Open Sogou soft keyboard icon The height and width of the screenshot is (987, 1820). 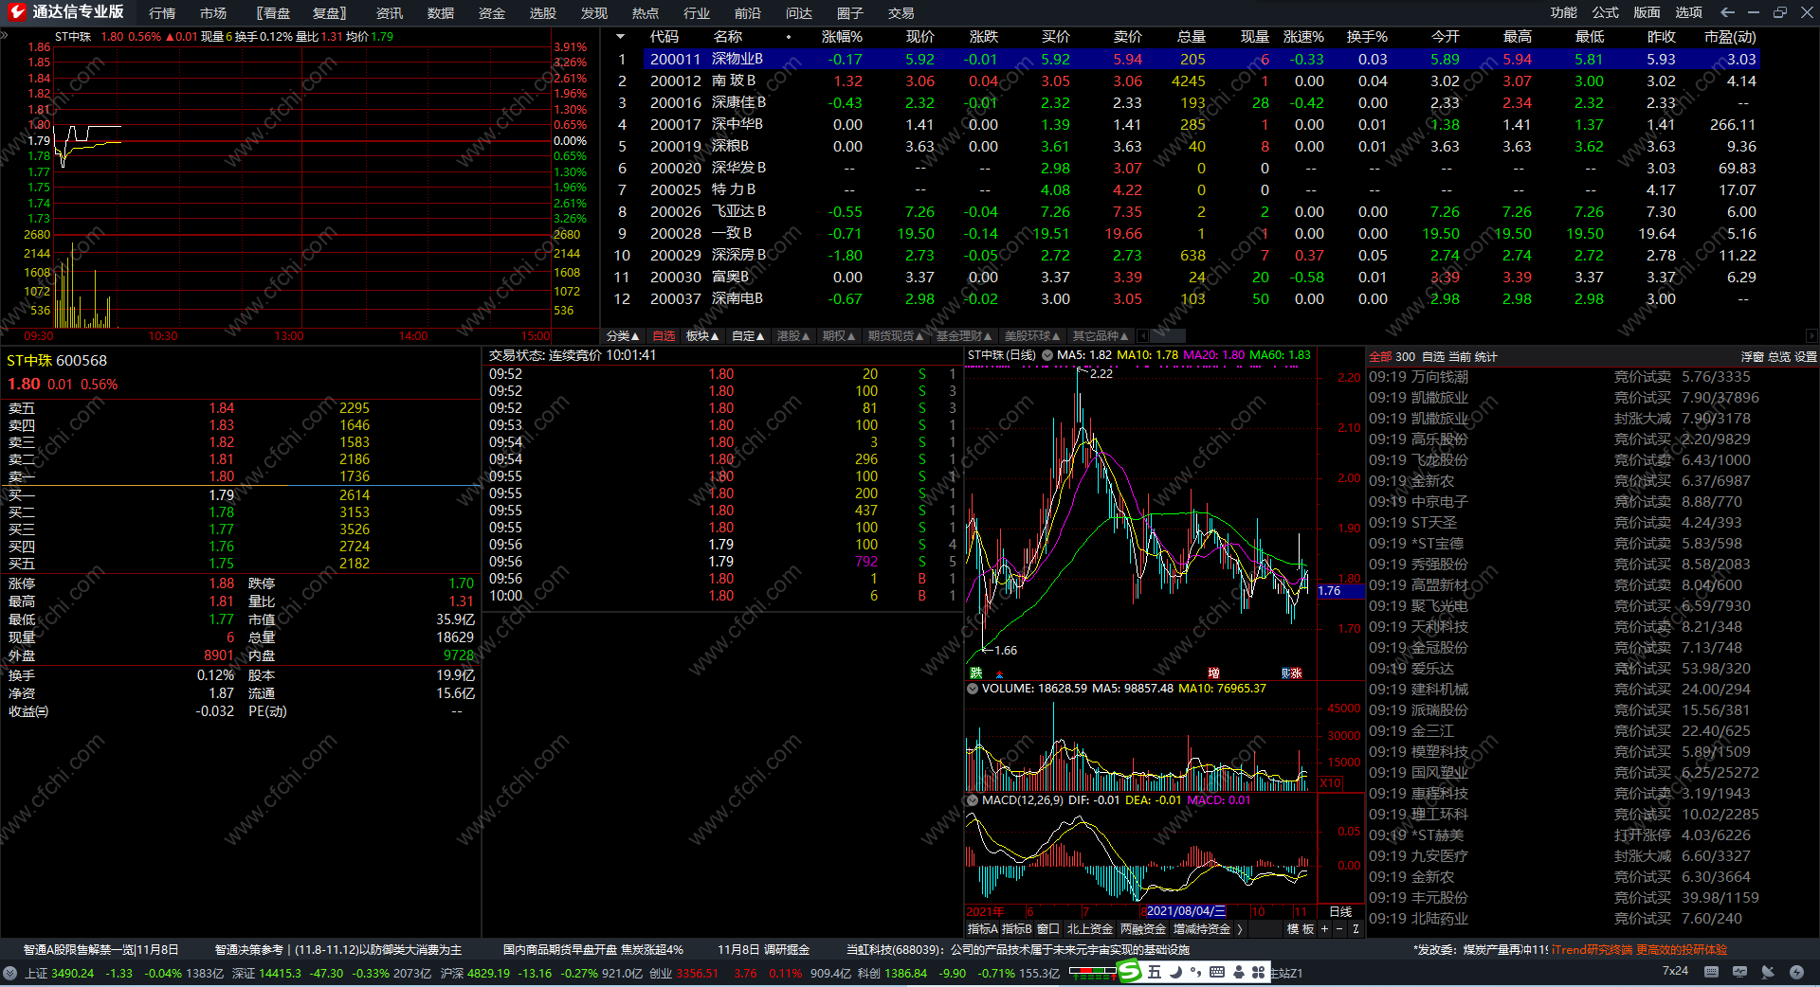click(x=1217, y=972)
